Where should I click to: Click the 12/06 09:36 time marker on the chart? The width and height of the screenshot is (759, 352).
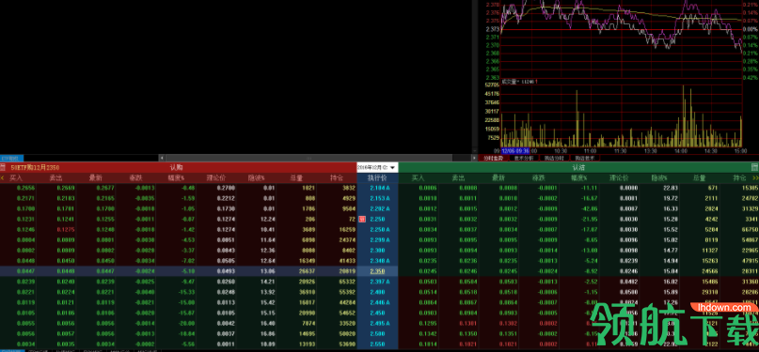click(x=515, y=150)
